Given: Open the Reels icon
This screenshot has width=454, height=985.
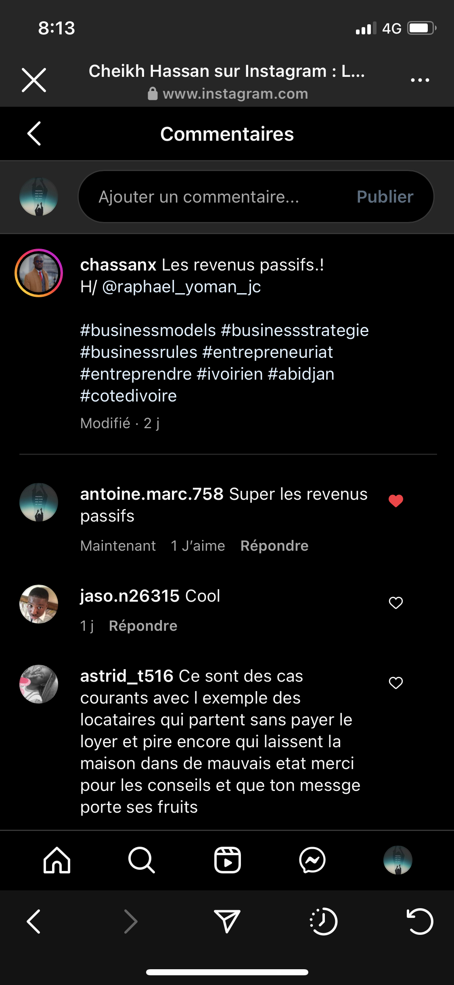Looking at the screenshot, I should click(227, 860).
